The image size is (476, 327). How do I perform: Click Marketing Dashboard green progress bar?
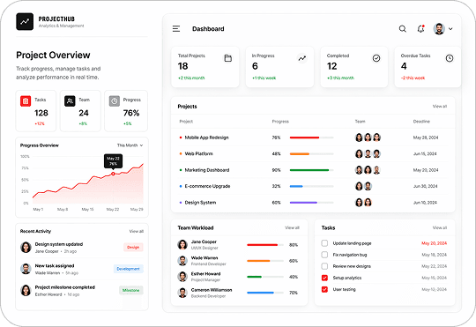click(x=311, y=170)
